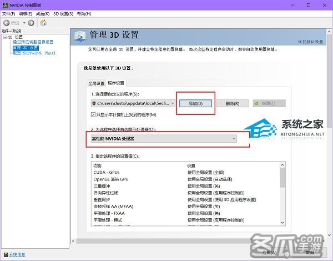This screenshot has width=333, height=261.
Task: Select 通过预览调整图像设置 in the tree
Action: 33,42
